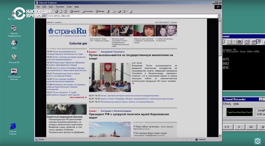Click the actress and child thumbnail
Viewport: 265px width, 146px height.
[166, 31]
